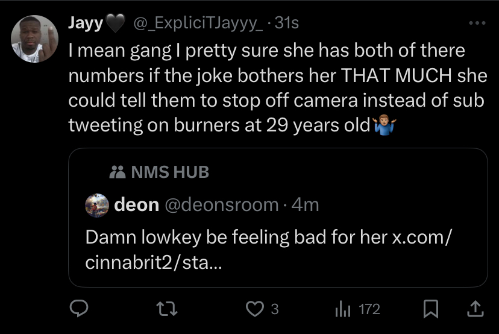Open deon's small avatar in quoted tweet
This screenshot has height=334, width=499.
(98, 205)
